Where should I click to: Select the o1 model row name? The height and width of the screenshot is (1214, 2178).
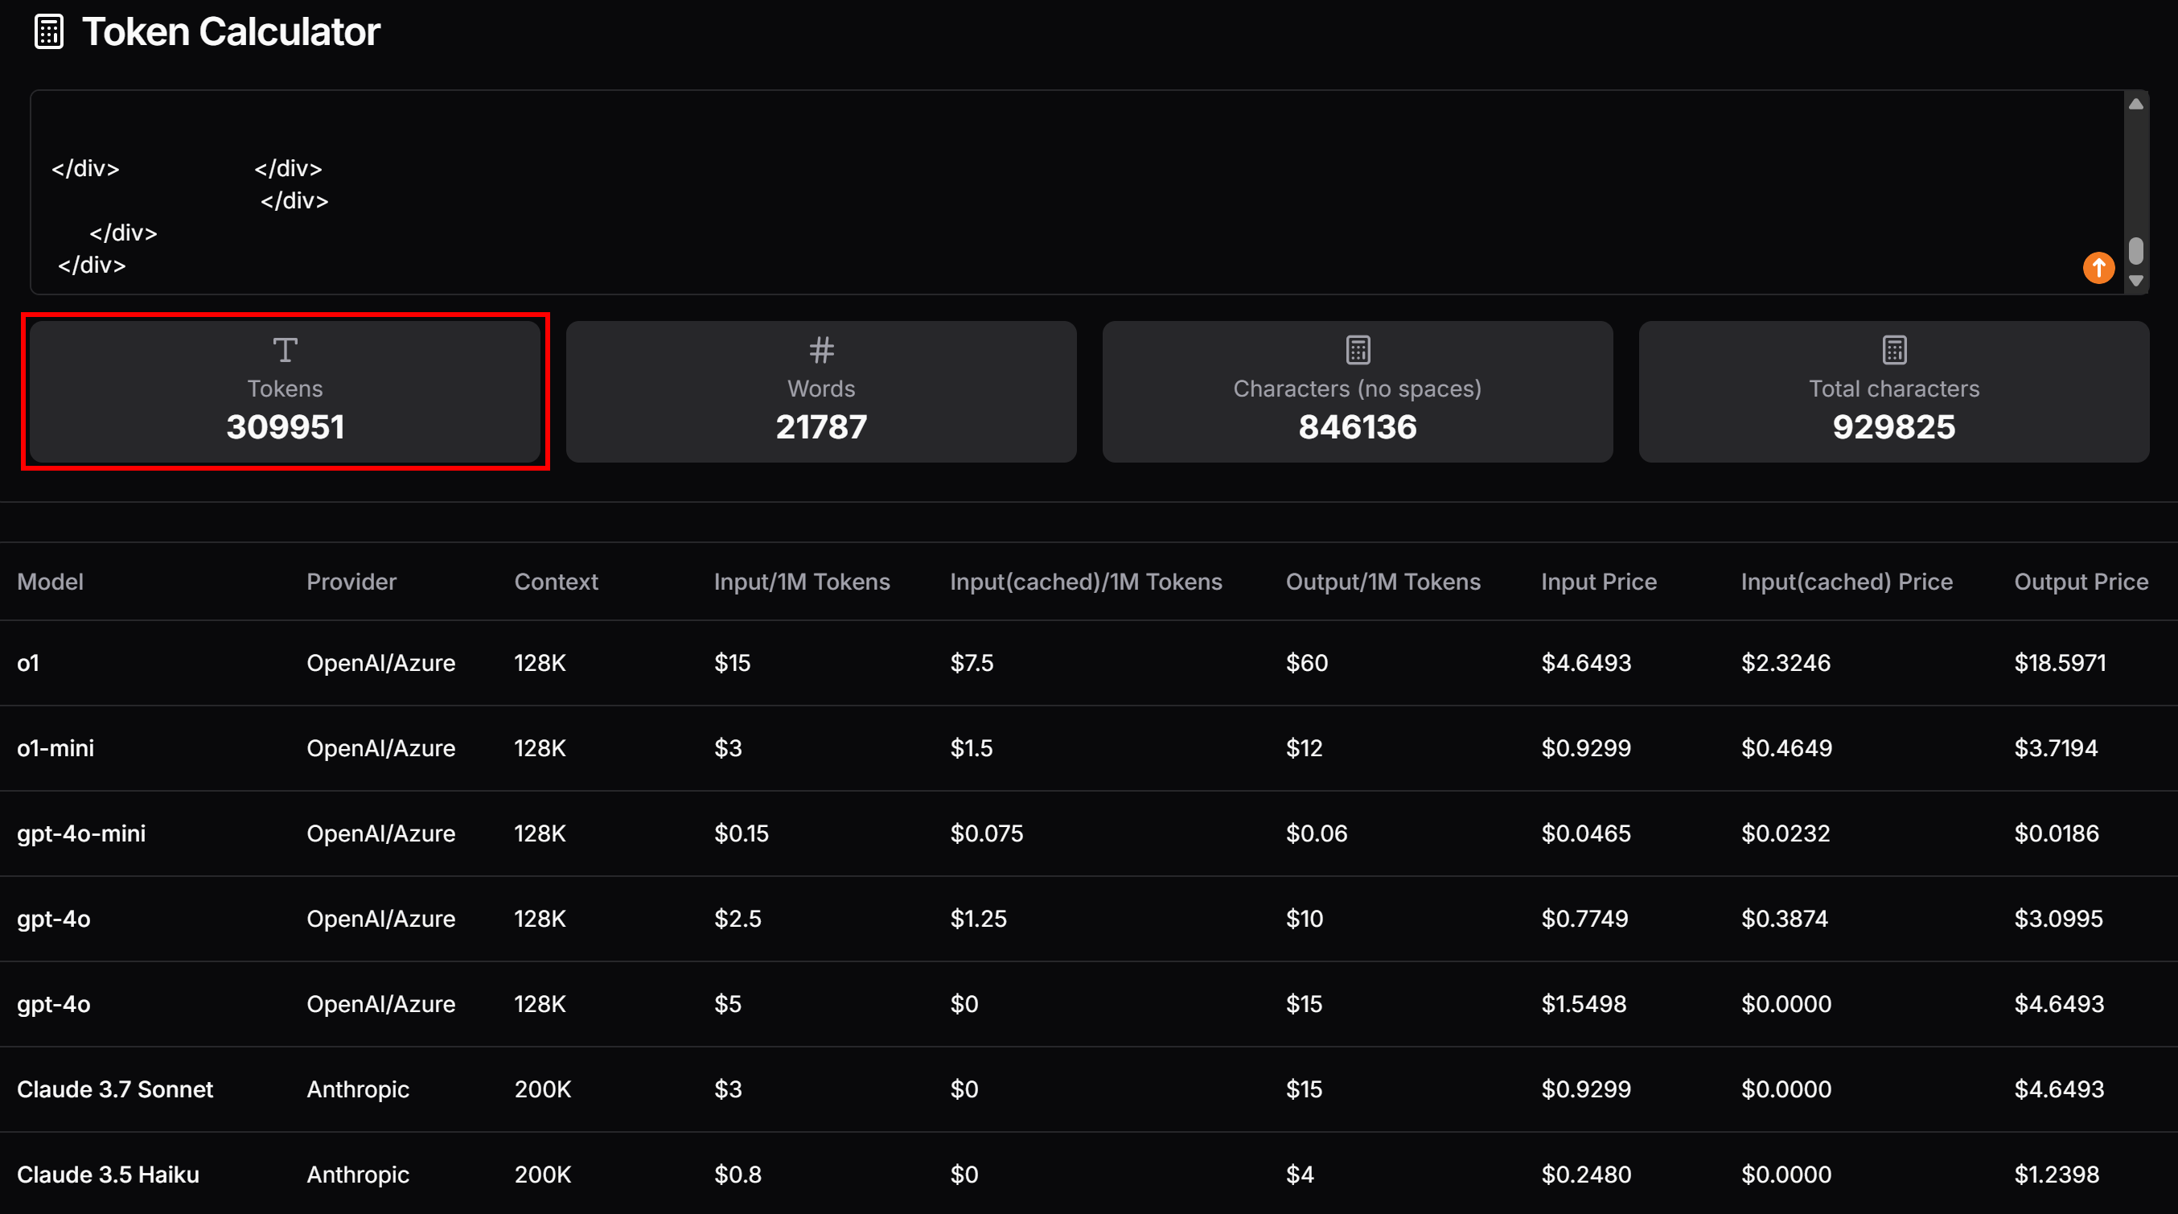pyautogui.click(x=28, y=662)
